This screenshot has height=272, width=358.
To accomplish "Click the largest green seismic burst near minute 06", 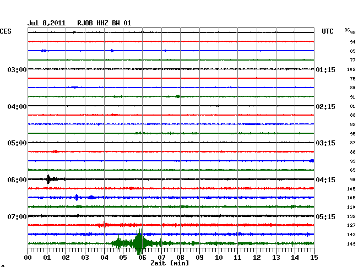I will [139, 242].
